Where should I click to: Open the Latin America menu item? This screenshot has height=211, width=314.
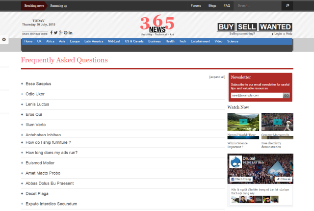93,42
